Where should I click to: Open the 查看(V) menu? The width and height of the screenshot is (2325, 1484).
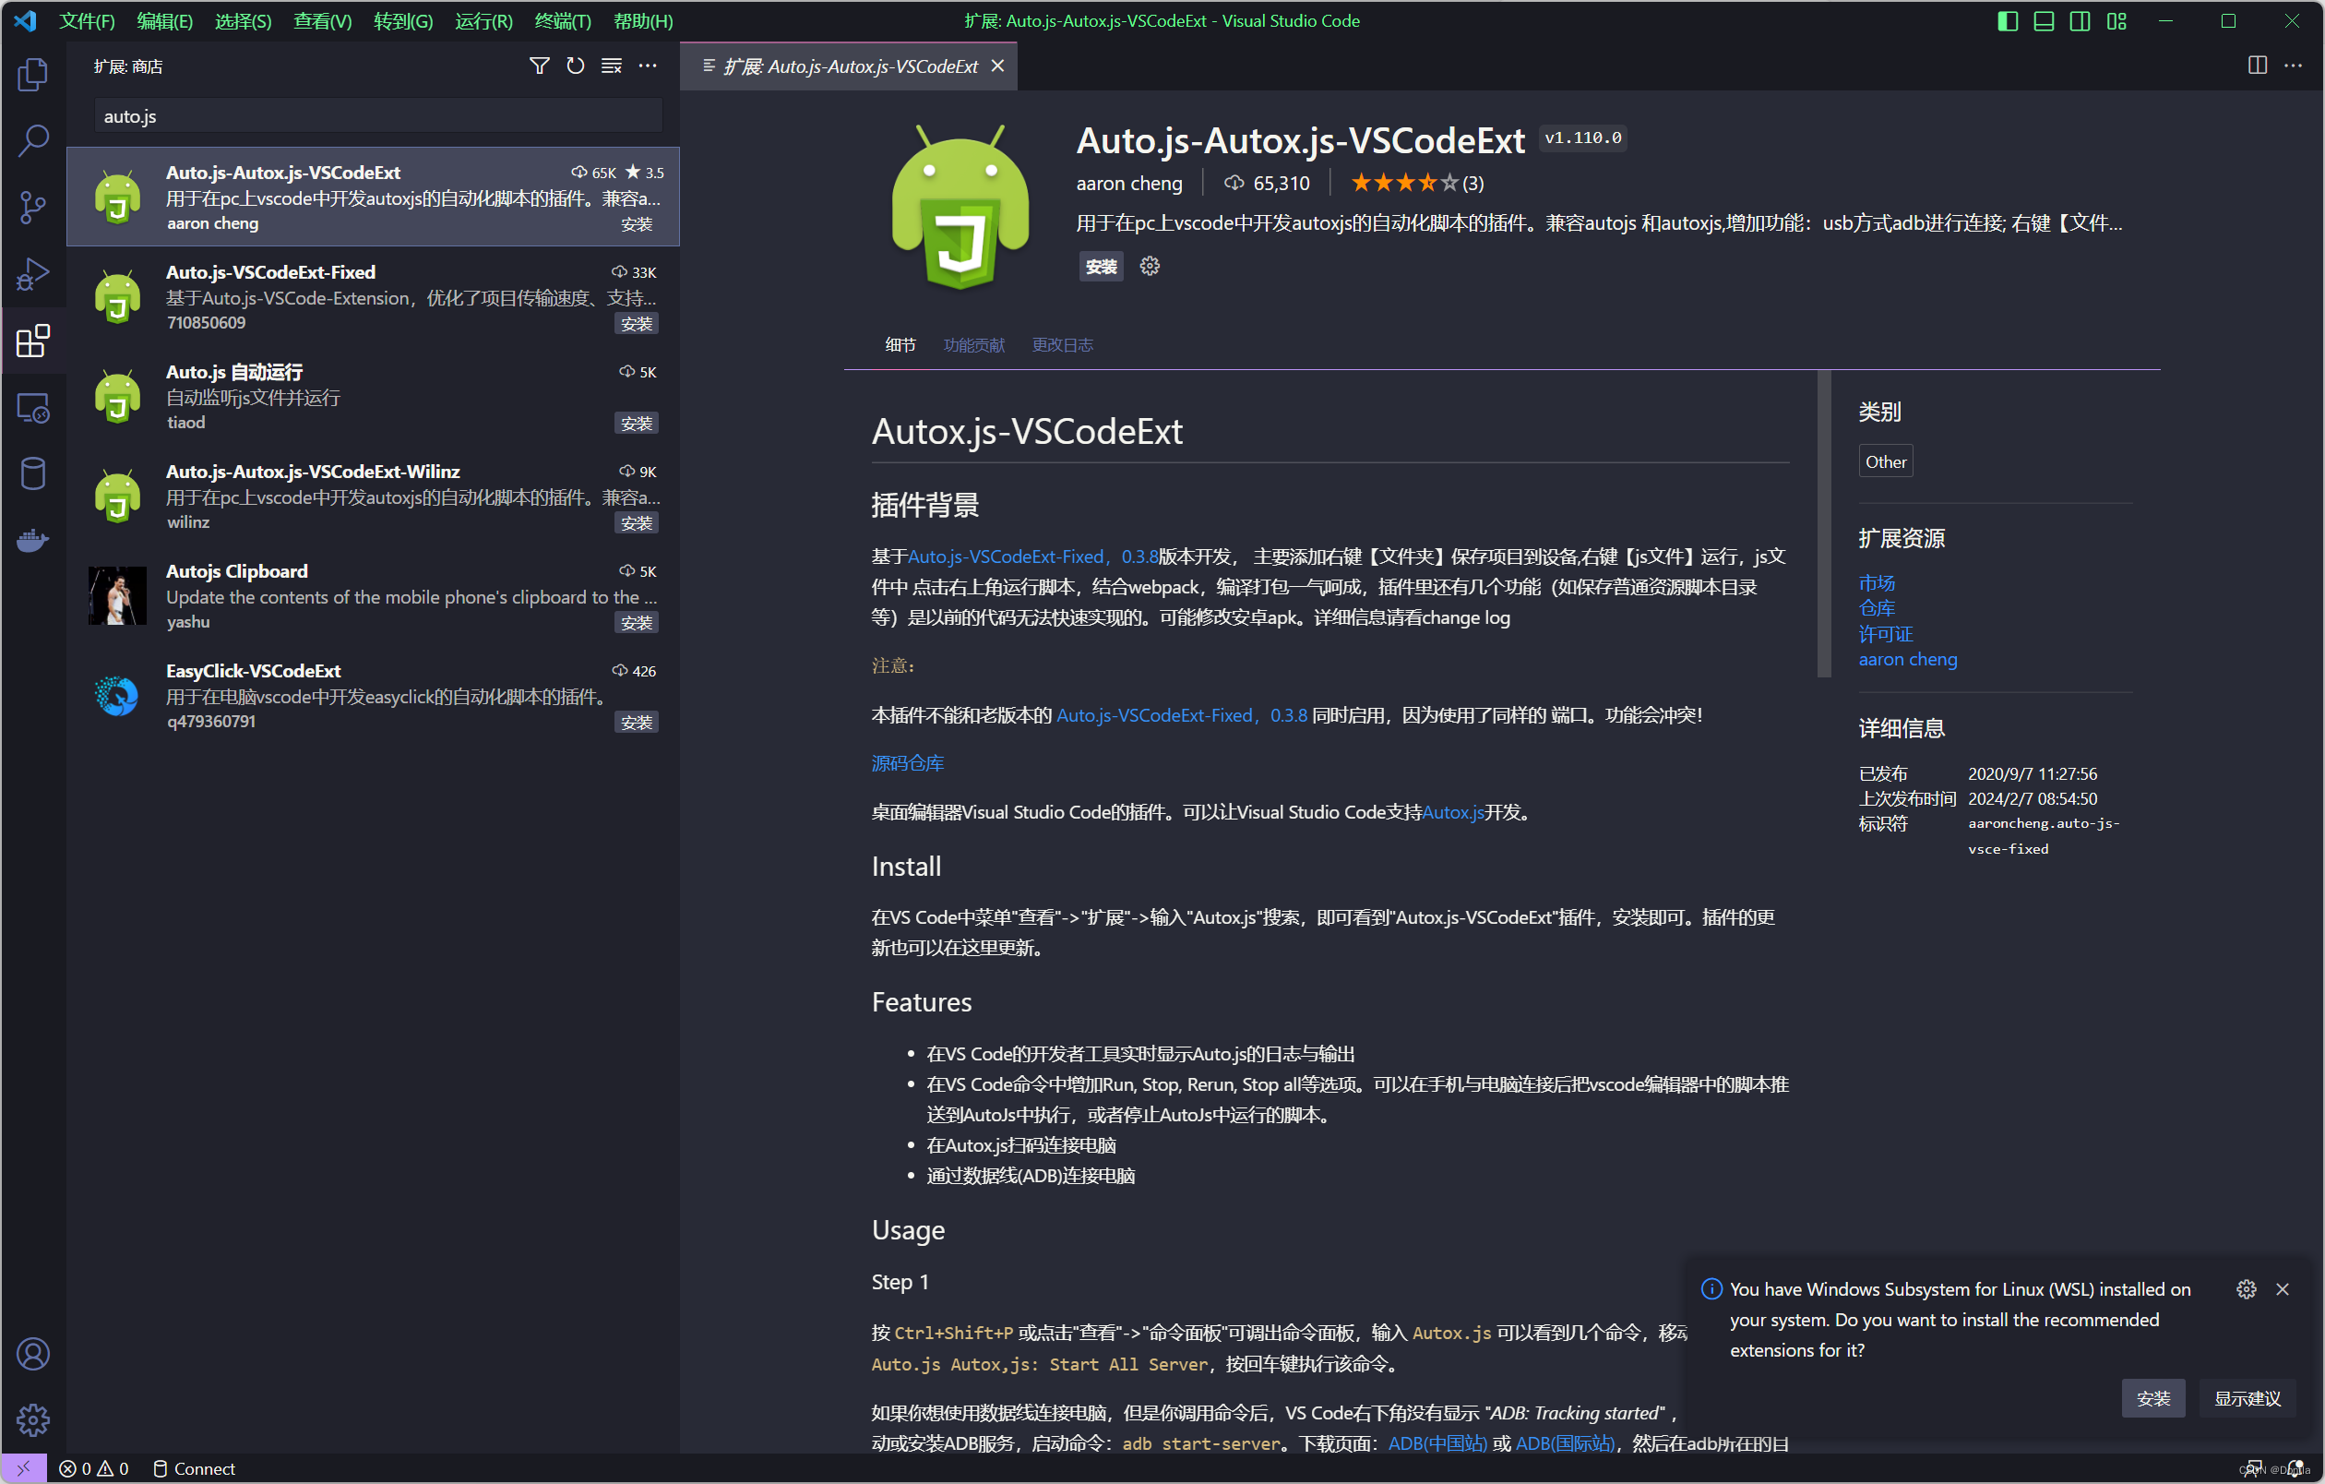click(x=323, y=21)
